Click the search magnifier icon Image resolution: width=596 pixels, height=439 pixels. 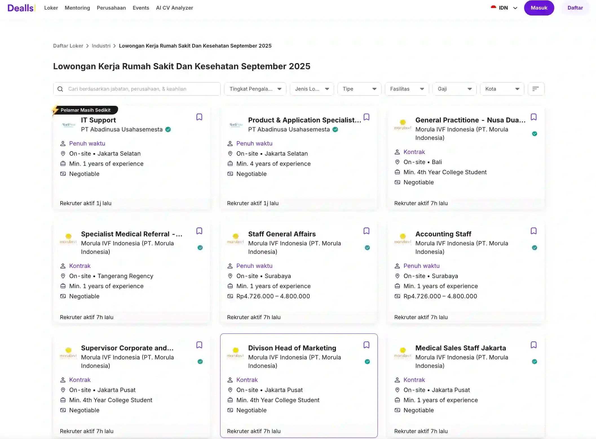click(60, 89)
